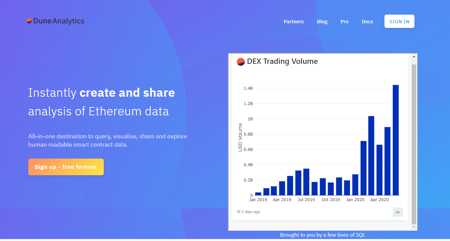Viewport: 450px width, 241px height.
Task: Open the DEX Trading Volume chart title
Action: coord(282,61)
